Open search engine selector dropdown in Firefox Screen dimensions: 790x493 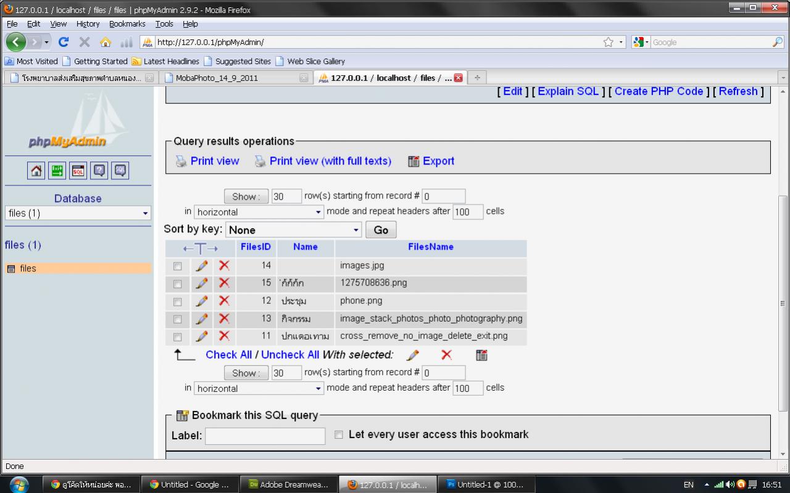point(641,42)
